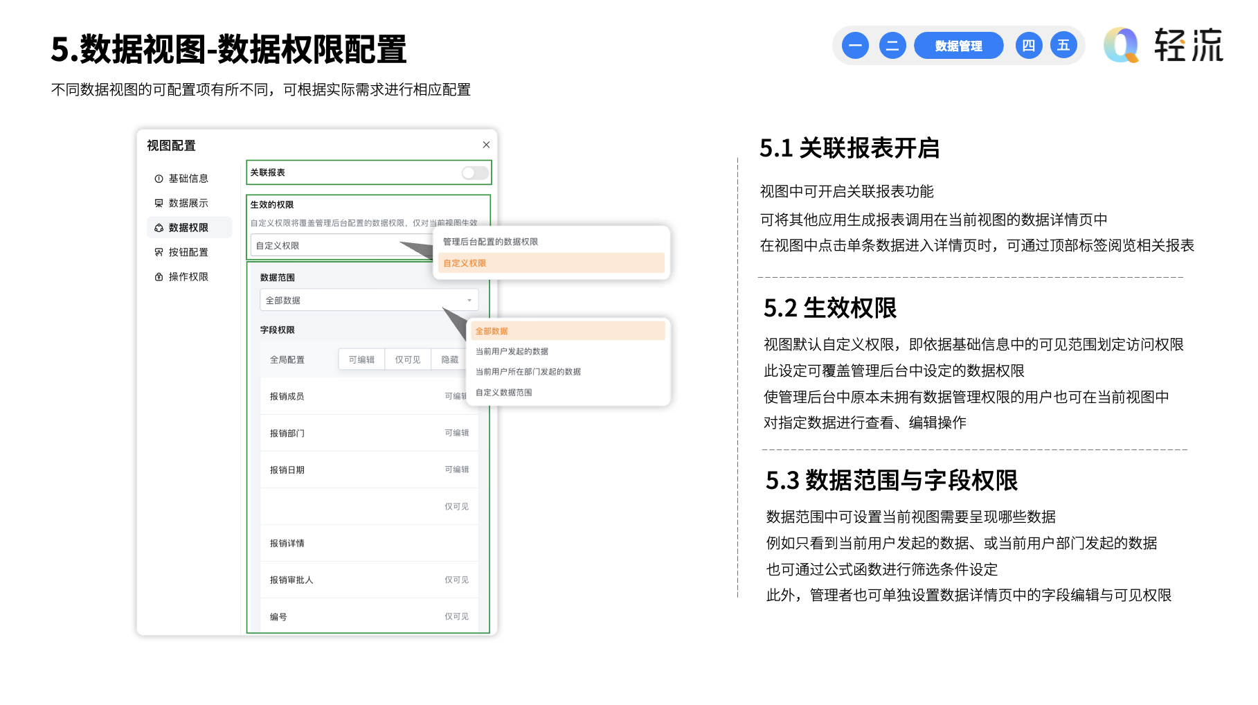Image resolution: width=1258 pixels, height=705 pixels.
Task: Click the 视图配置 dialog title
Action: tap(171, 145)
